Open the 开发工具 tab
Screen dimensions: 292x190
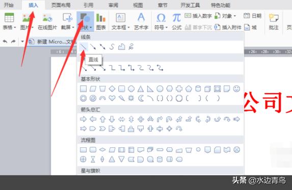(190, 5)
